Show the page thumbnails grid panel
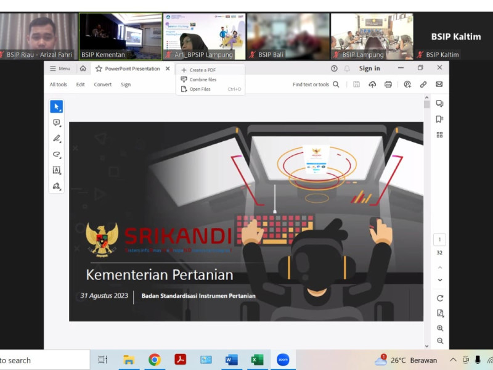493x370 pixels. coord(439,134)
